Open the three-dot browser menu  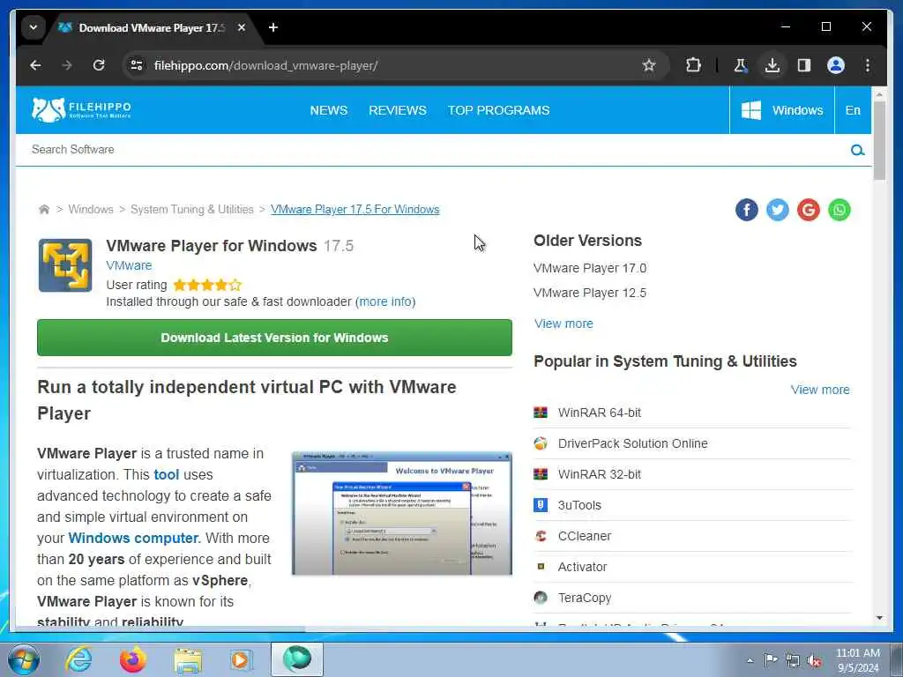[x=868, y=65]
